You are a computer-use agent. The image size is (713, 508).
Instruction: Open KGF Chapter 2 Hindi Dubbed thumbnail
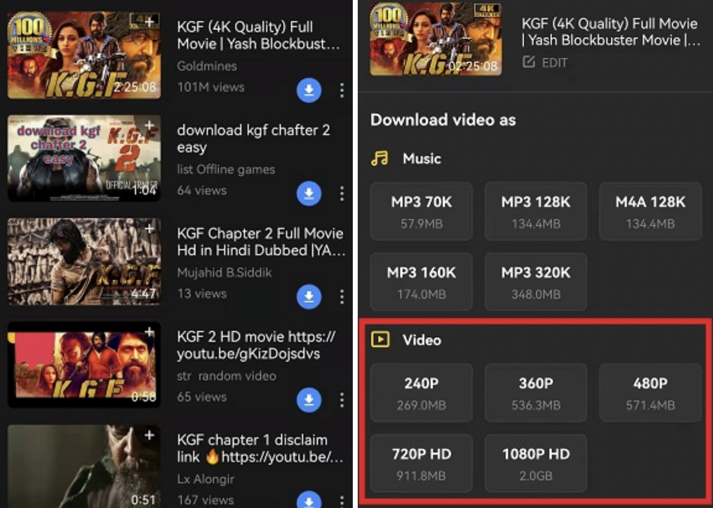(84, 261)
